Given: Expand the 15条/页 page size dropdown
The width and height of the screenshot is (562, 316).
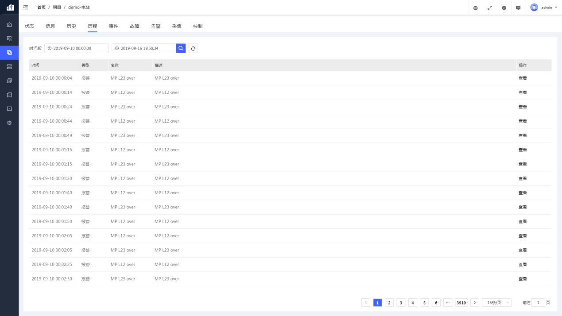Looking at the screenshot, I should [496, 303].
